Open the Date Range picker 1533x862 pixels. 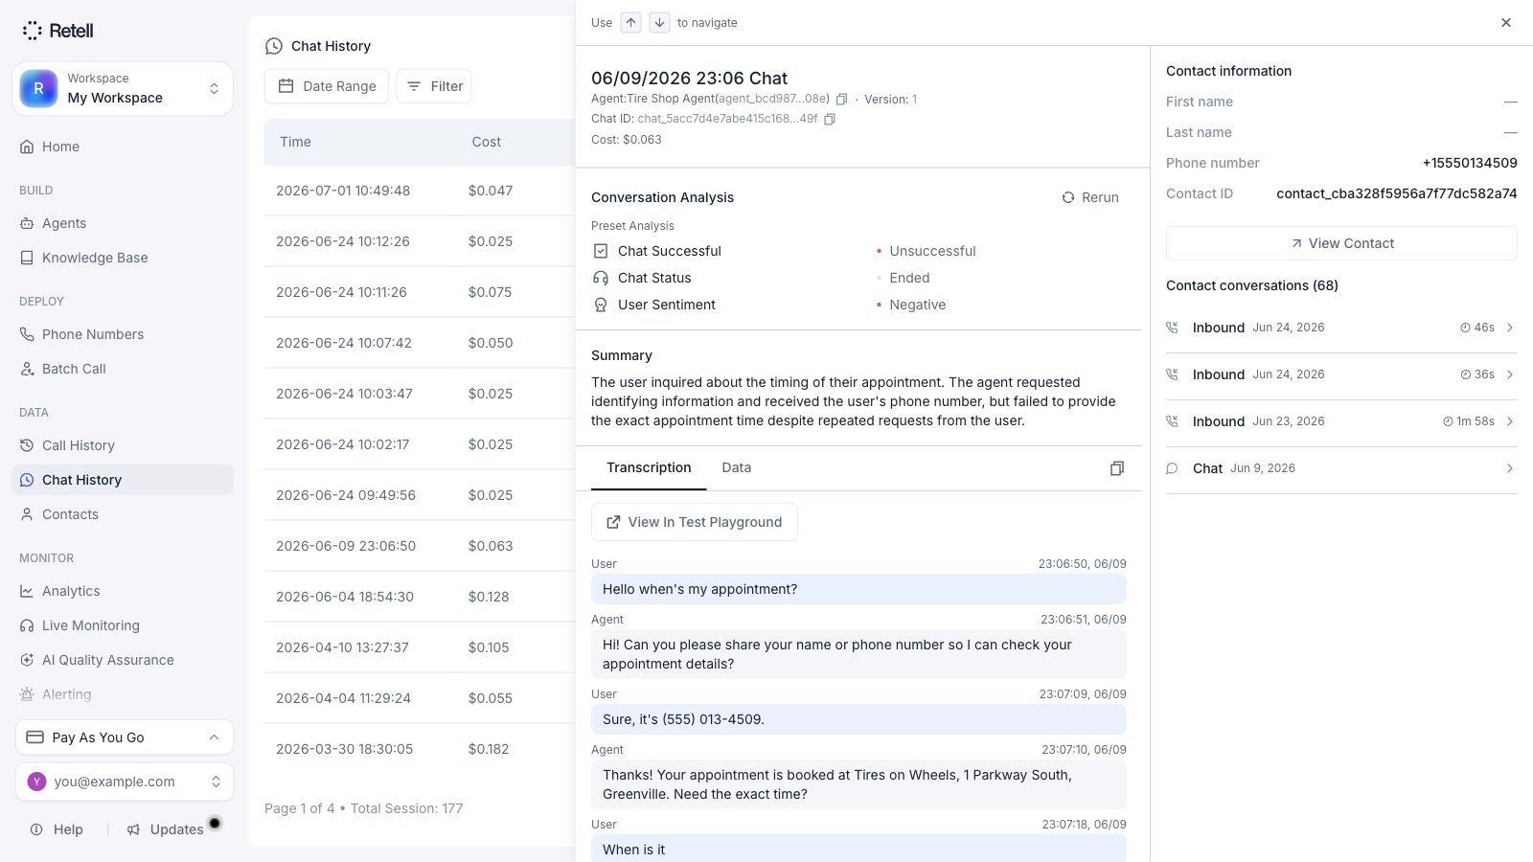pyautogui.click(x=327, y=86)
